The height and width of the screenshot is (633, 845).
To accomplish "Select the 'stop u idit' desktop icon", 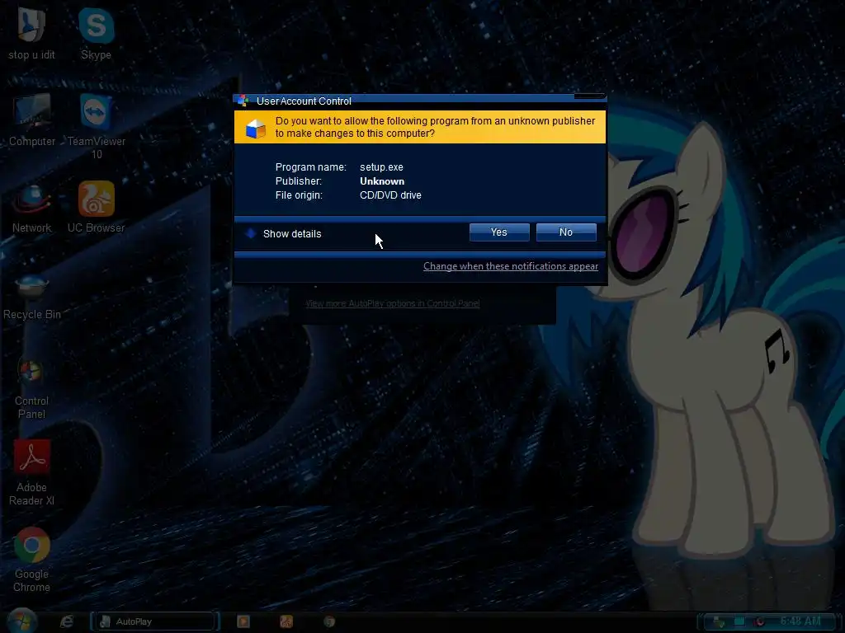I will point(31,33).
